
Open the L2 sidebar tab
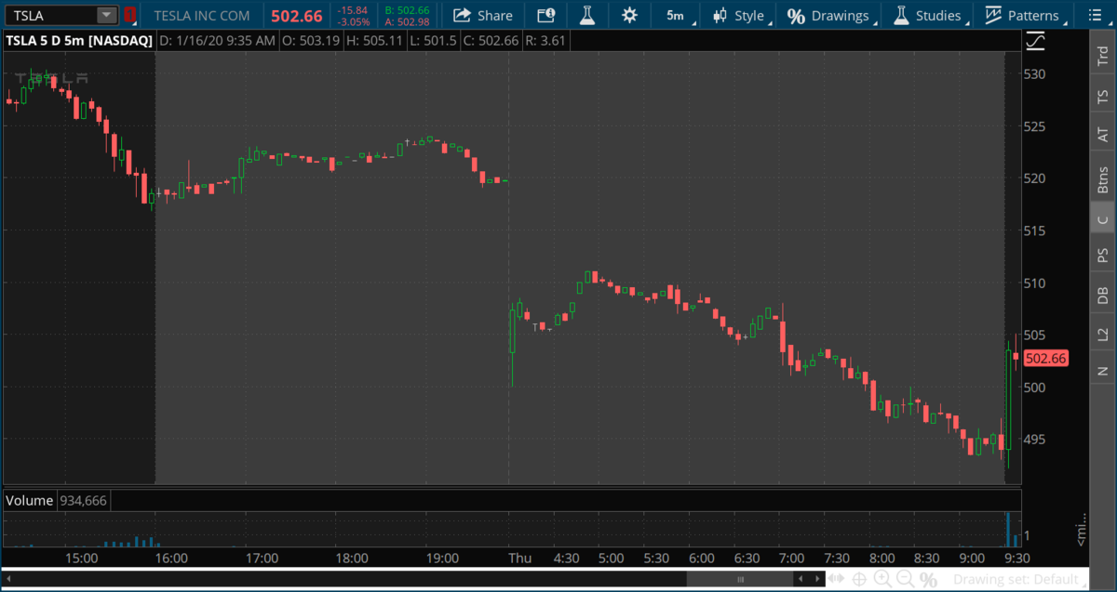1102,334
